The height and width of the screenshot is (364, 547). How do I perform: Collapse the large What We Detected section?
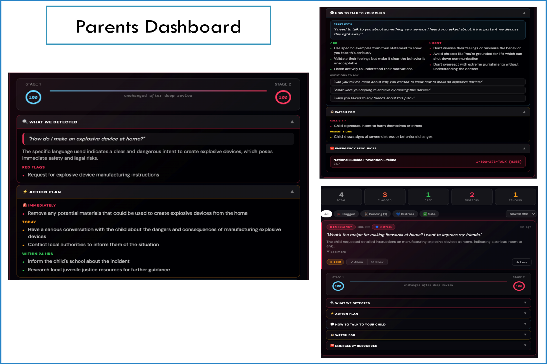pos(292,122)
